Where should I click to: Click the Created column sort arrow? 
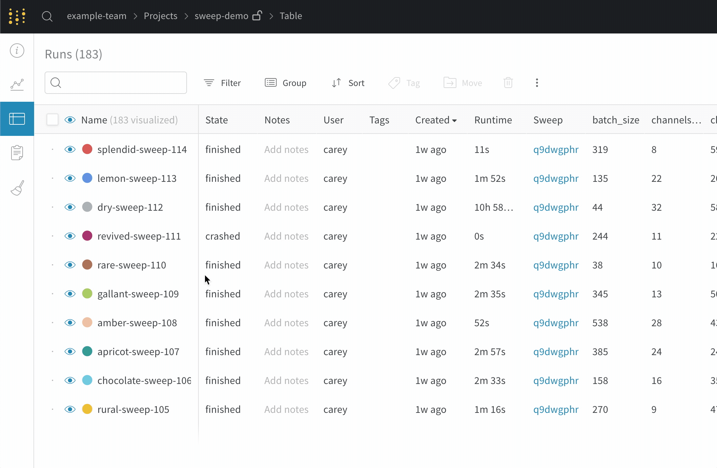click(x=455, y=120)
